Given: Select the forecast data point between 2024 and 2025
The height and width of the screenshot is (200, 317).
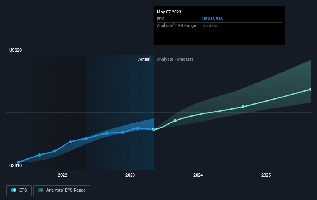Looking at the screenshot, I should (243, 107).
